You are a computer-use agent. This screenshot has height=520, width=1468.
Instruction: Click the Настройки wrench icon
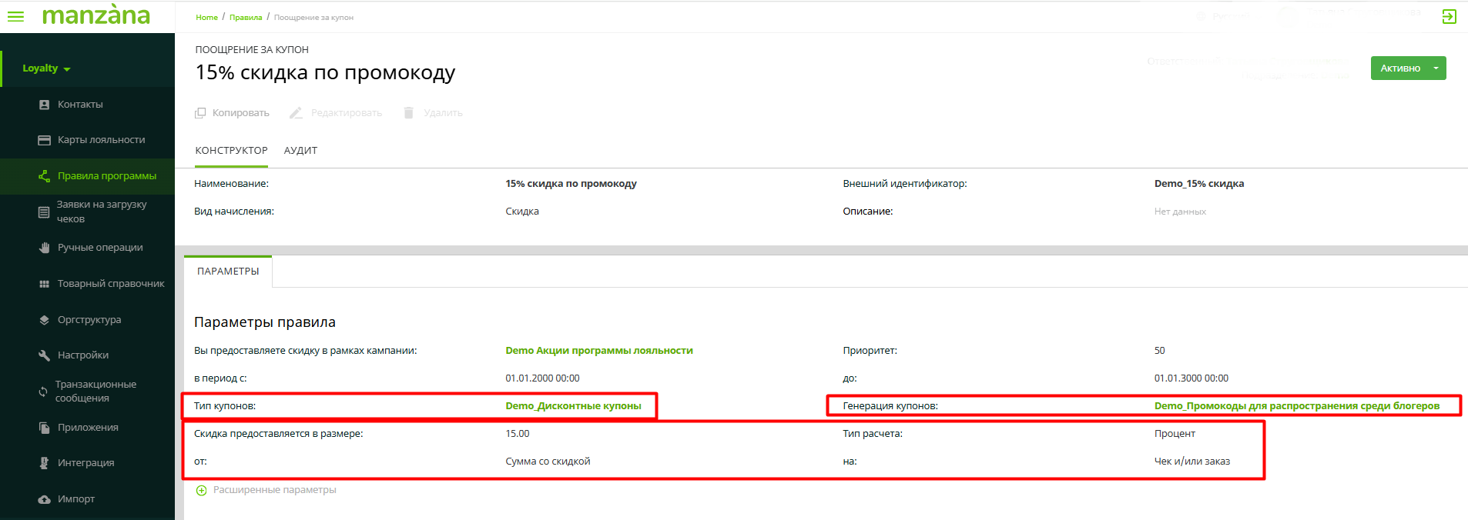[x=44, y=355]
